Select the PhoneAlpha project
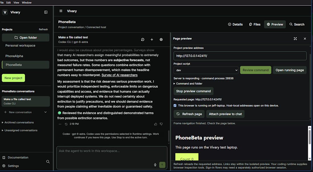The height and width of the screenshot is (172, 313). coord(26,56)
